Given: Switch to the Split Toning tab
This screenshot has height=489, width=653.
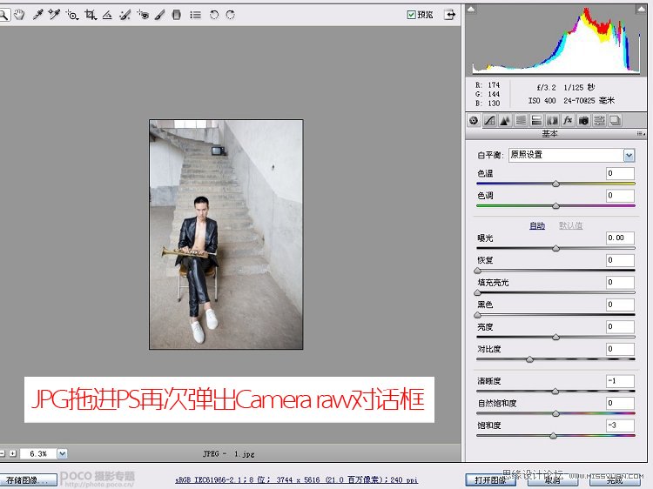Looking at the screenshot, I should 536,120.
